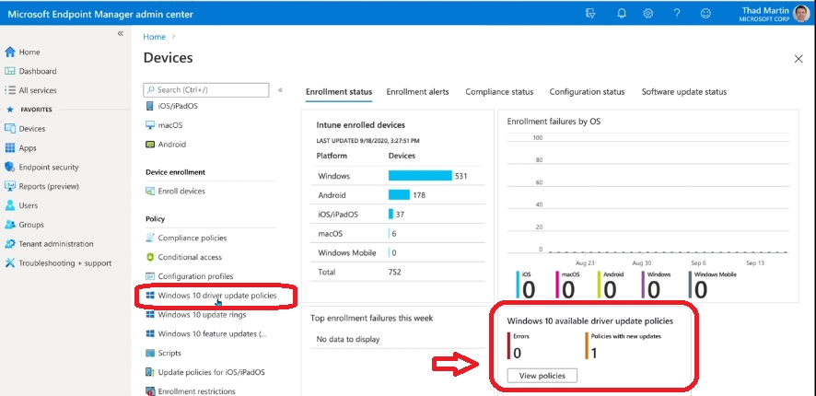Open Thad Martin account avatar
The width and height of the screenshot is (816, 396).
pyautogui.click(x=801, y=14)
